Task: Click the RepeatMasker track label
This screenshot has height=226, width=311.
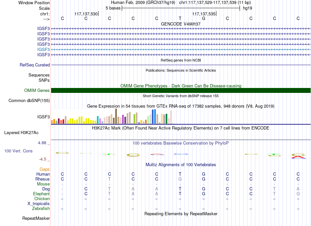Action: click(36, 218)
